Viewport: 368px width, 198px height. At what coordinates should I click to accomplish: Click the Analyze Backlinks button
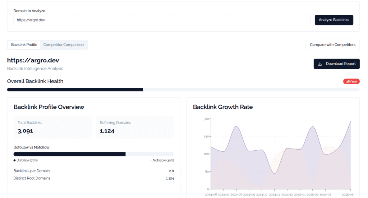click(334, 20)
